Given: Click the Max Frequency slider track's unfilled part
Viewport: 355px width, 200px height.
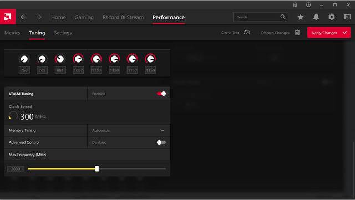Looking at the screenshot, I should click(x=132, y=168).
